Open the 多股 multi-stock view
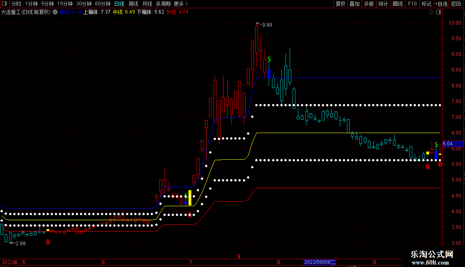The width and height of the screenshot is (465, 267). click(x=369, y=4)
